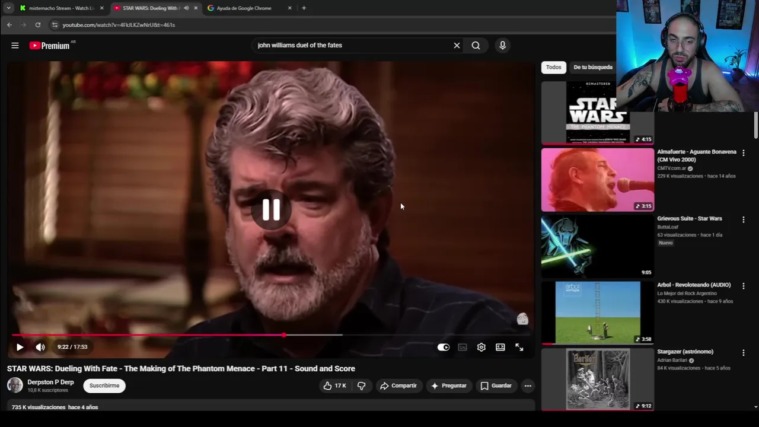Click the channel watermark in the video corner
This screenshot has height=427, width=759.
tap(522, 319)
